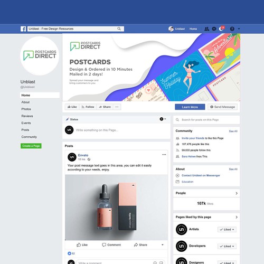
Task: Expand Pages liked by this page chevron
Action: click(237, 217)
